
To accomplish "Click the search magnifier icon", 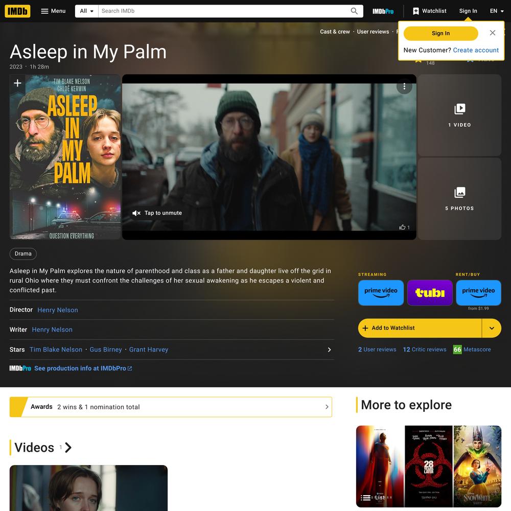I will [354, 11].
